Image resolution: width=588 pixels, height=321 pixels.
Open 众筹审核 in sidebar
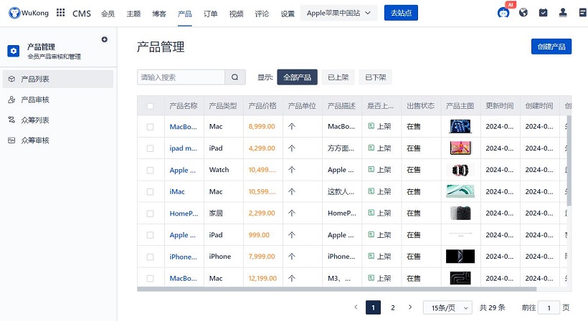tap(58, 140)
